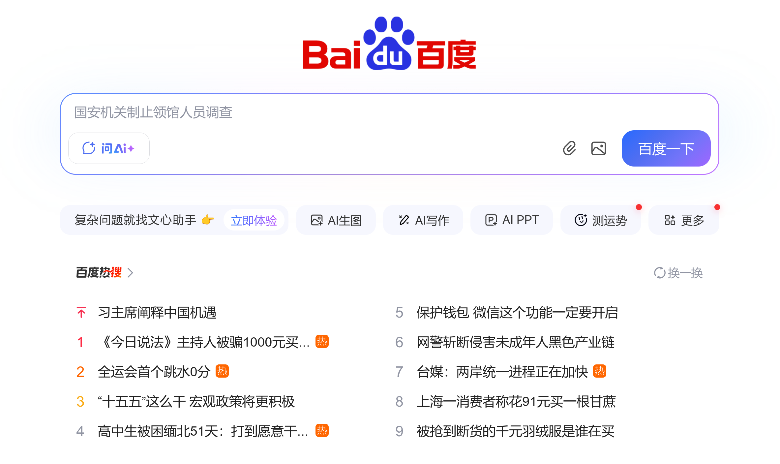Click the 百度一下 search button
This screenshot has width=780, height=464.
pos(666,148)
